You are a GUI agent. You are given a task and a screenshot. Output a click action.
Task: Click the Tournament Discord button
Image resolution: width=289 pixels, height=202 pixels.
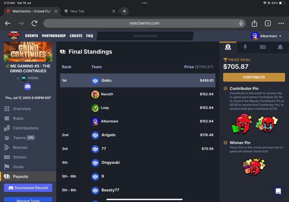pos(28,188)
